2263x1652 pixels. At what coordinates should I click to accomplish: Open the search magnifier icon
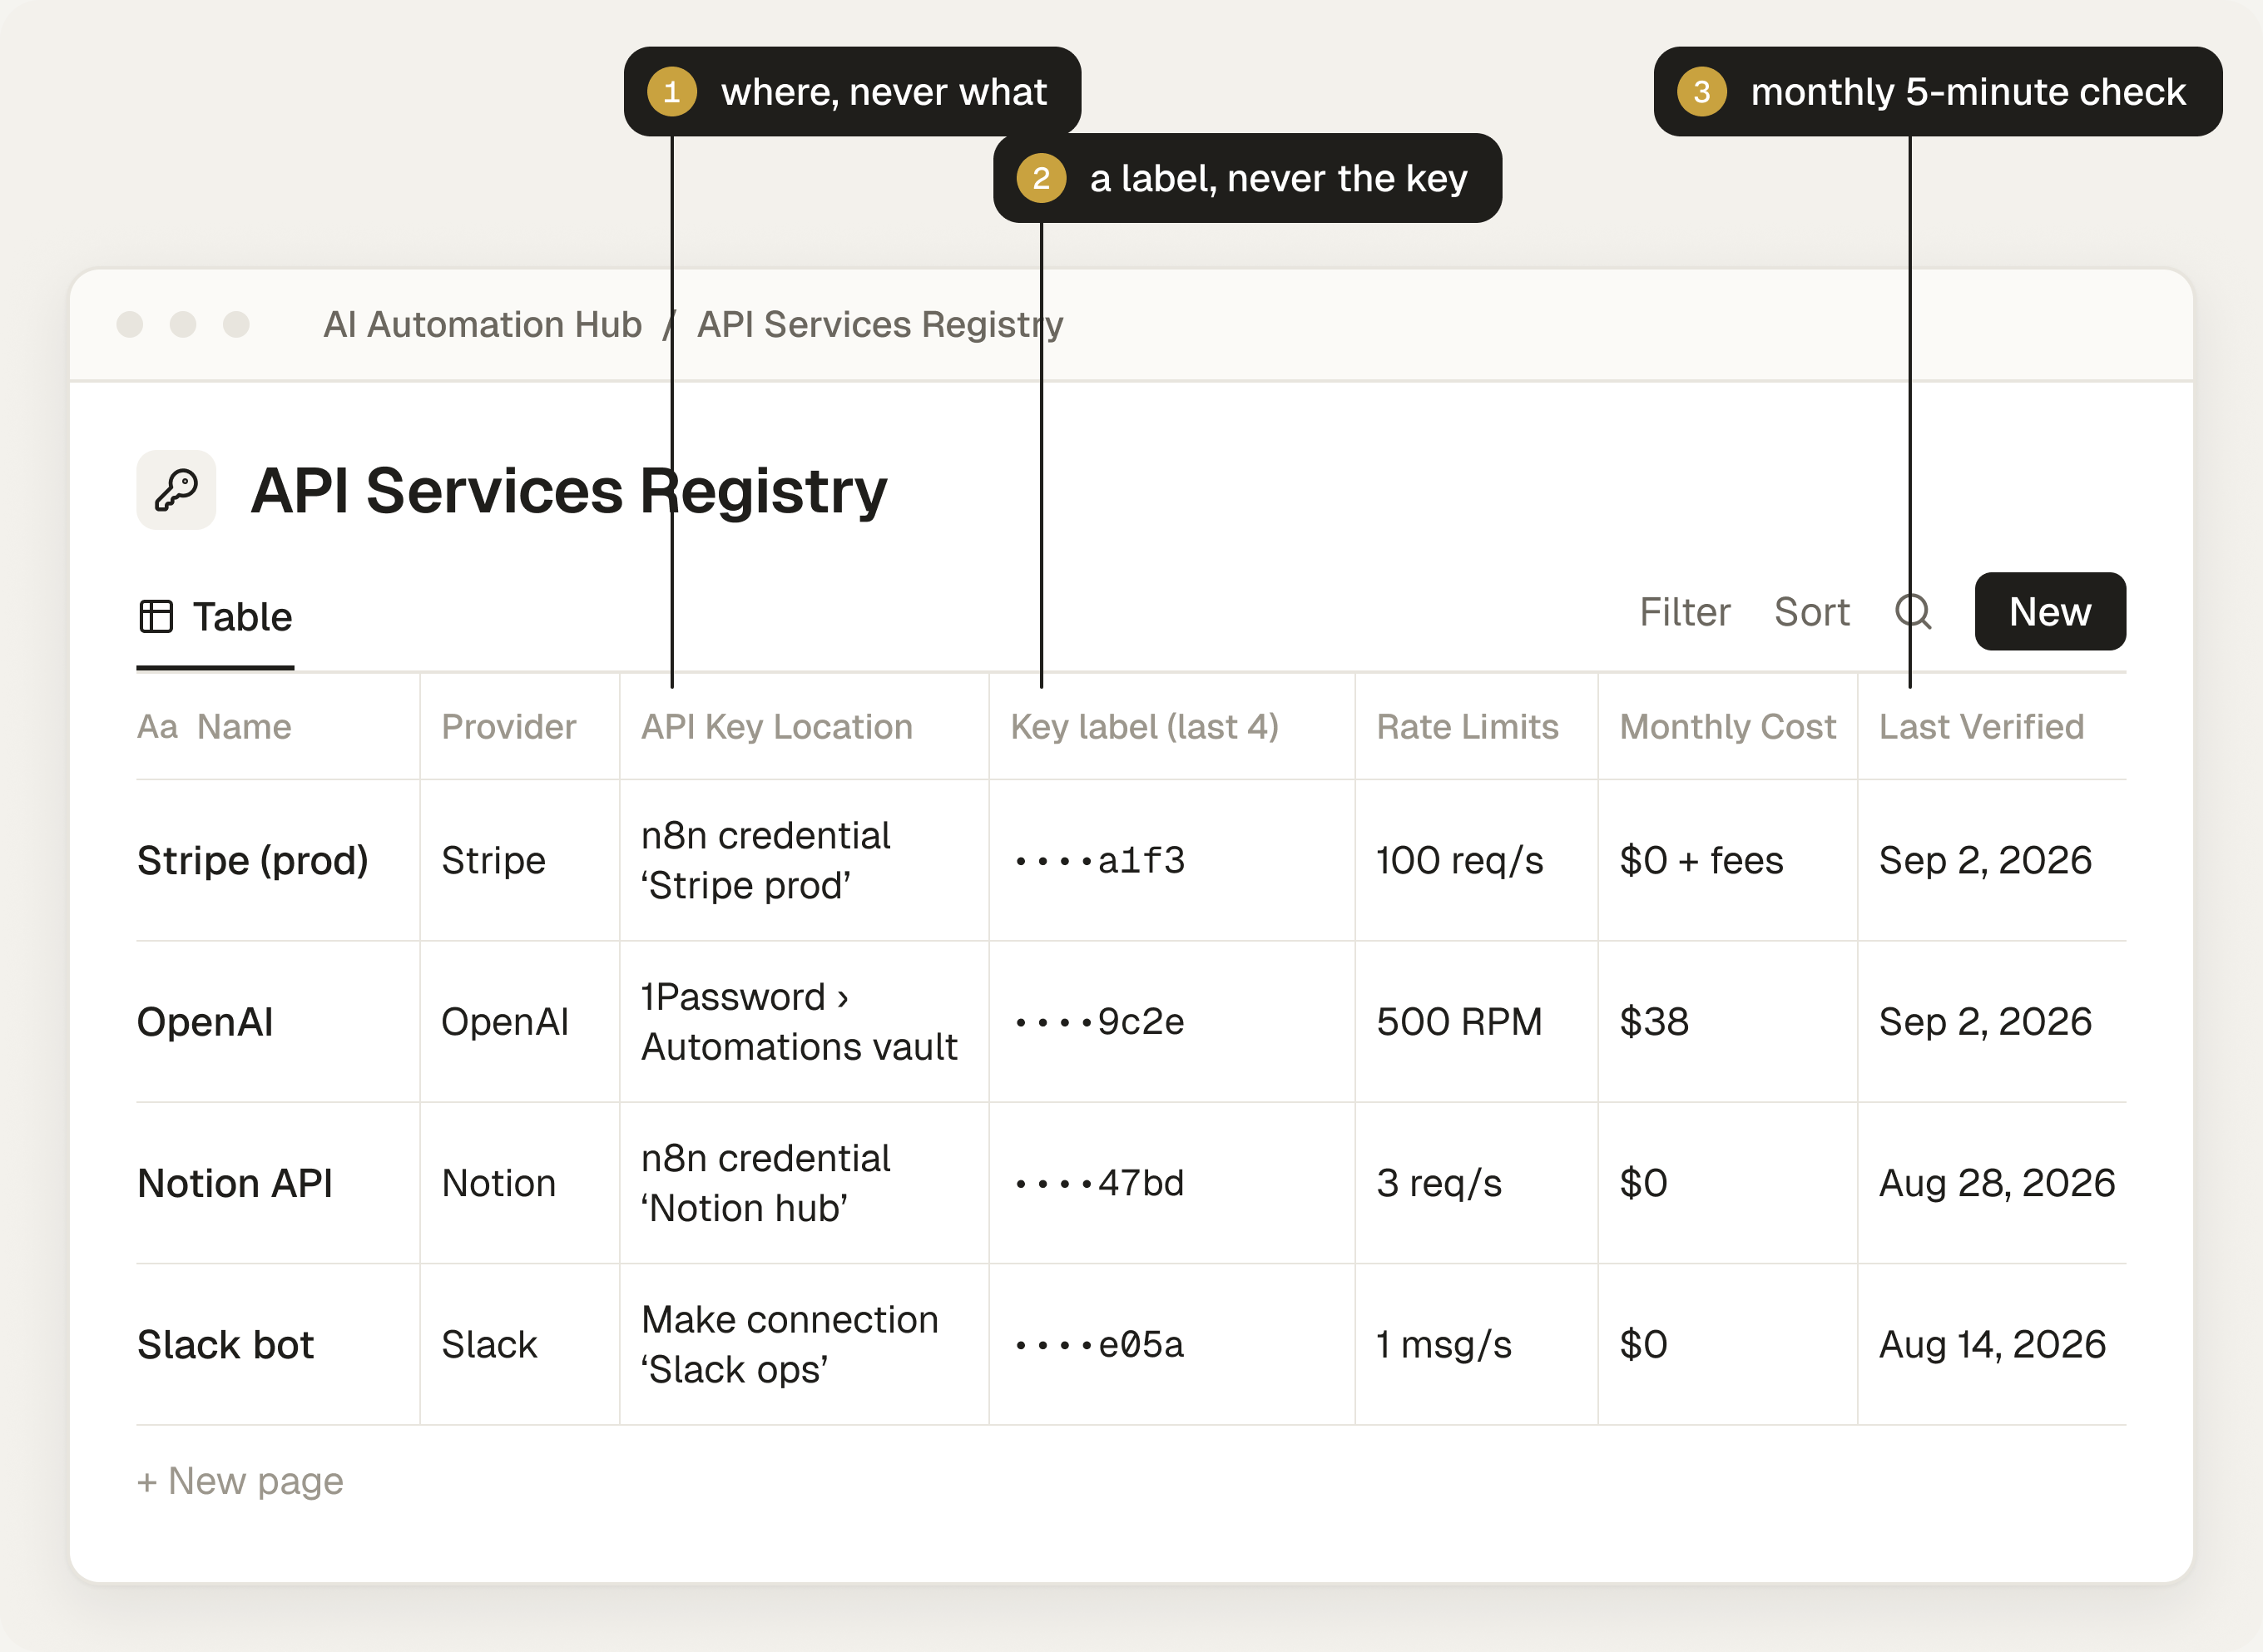click(1913, 612)
